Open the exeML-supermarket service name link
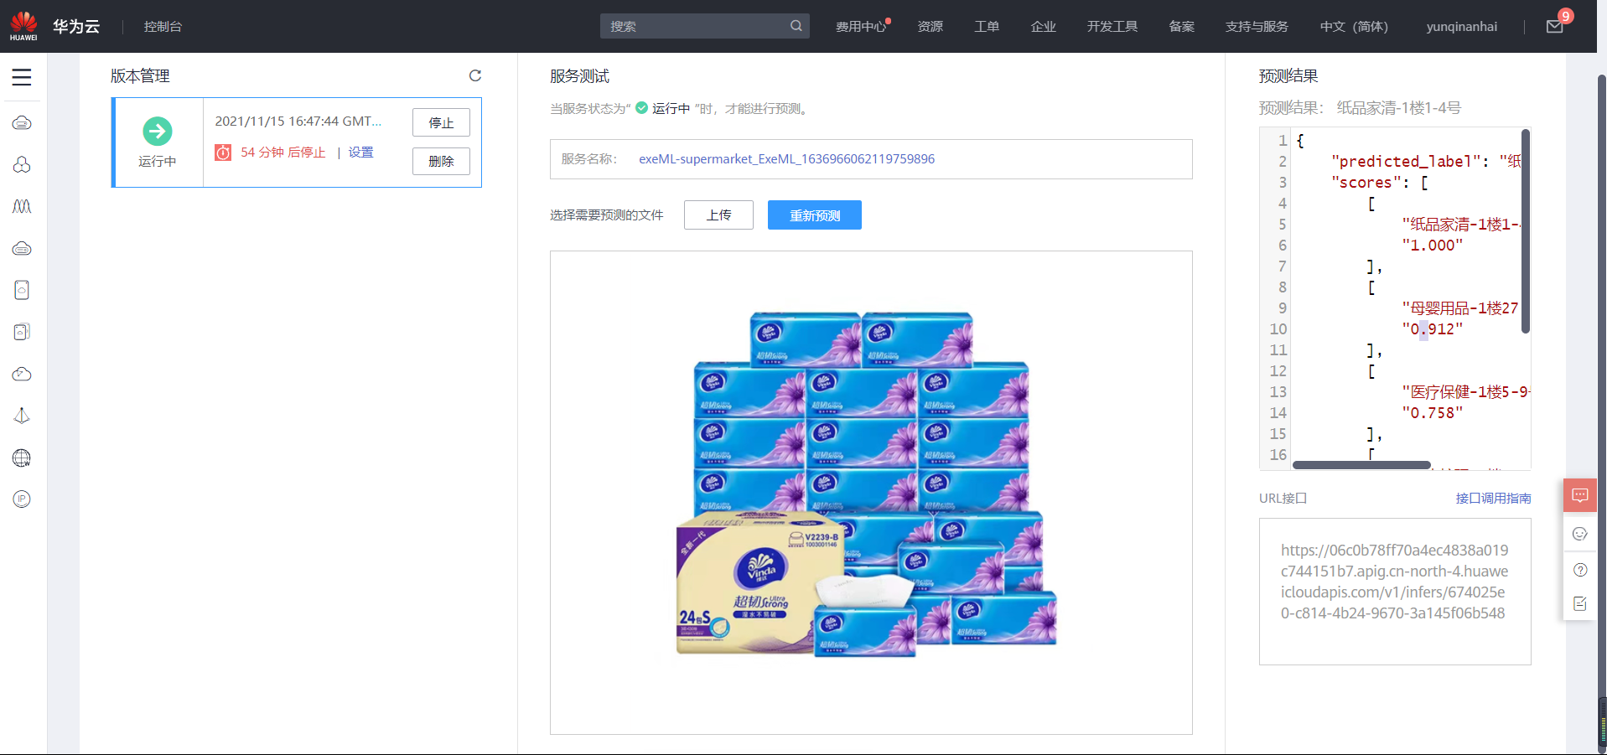Screen dimensions: 1607x755 pos(786,159)
